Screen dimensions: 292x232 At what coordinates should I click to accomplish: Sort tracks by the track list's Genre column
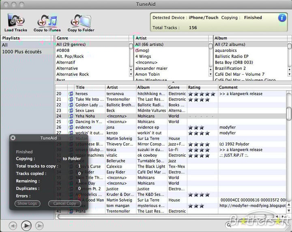point(177,87)
